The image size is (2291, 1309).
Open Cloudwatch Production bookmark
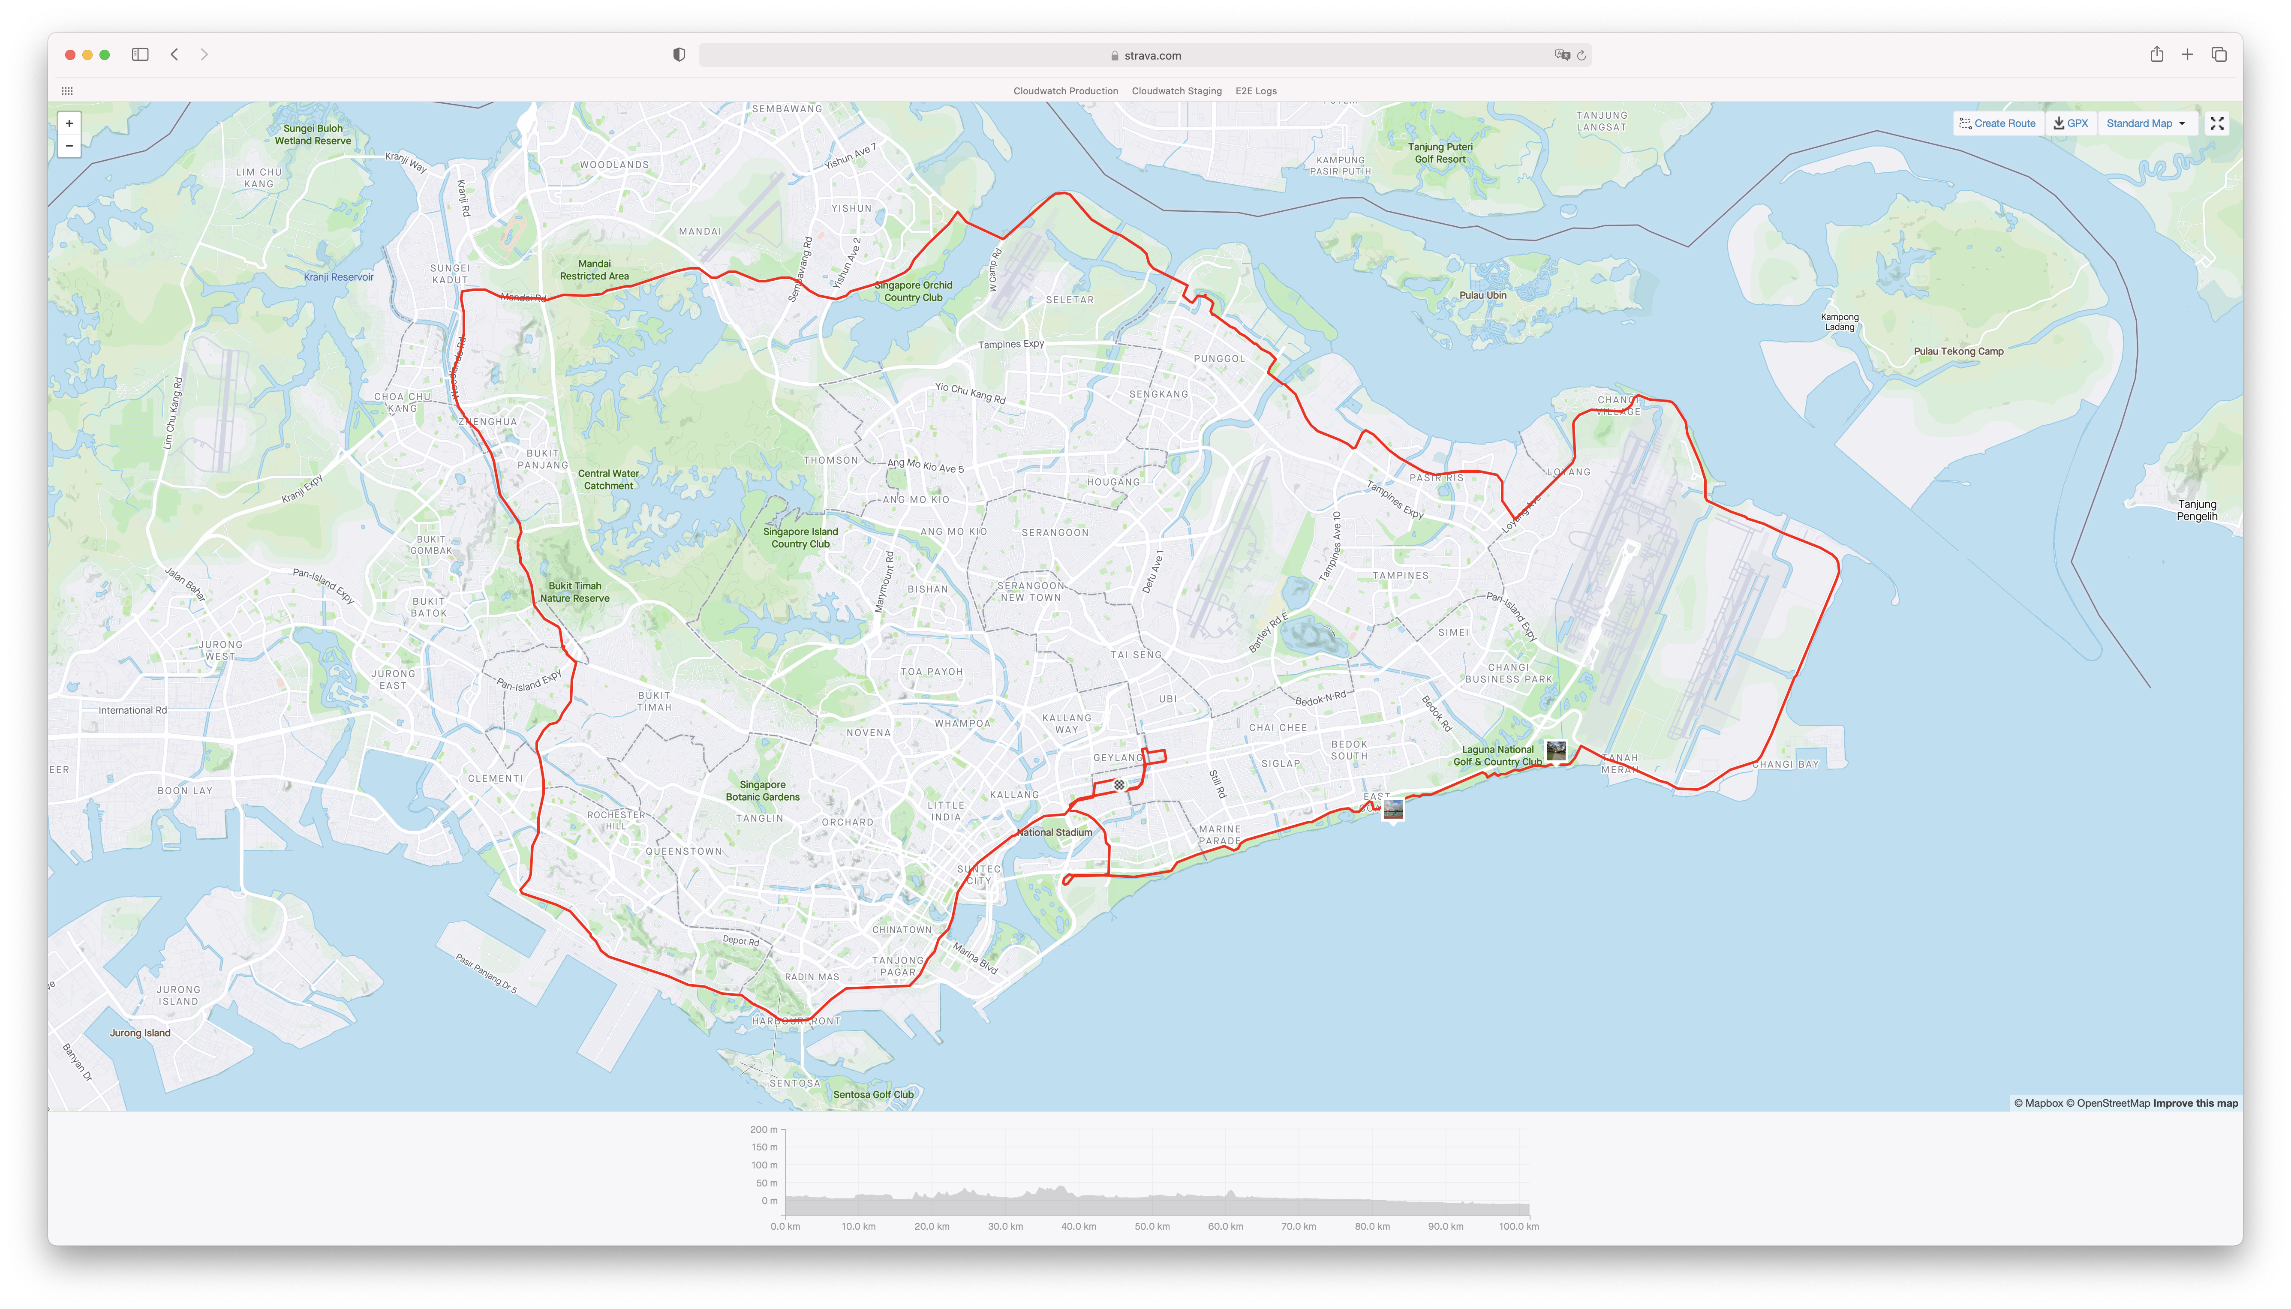[x=1065, y=91]
